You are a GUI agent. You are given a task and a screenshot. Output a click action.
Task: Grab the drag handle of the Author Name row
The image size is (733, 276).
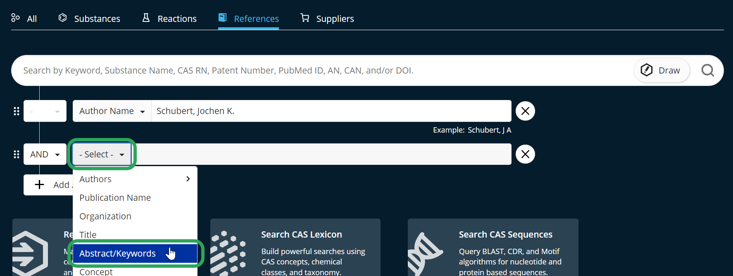tap(17, 111)
